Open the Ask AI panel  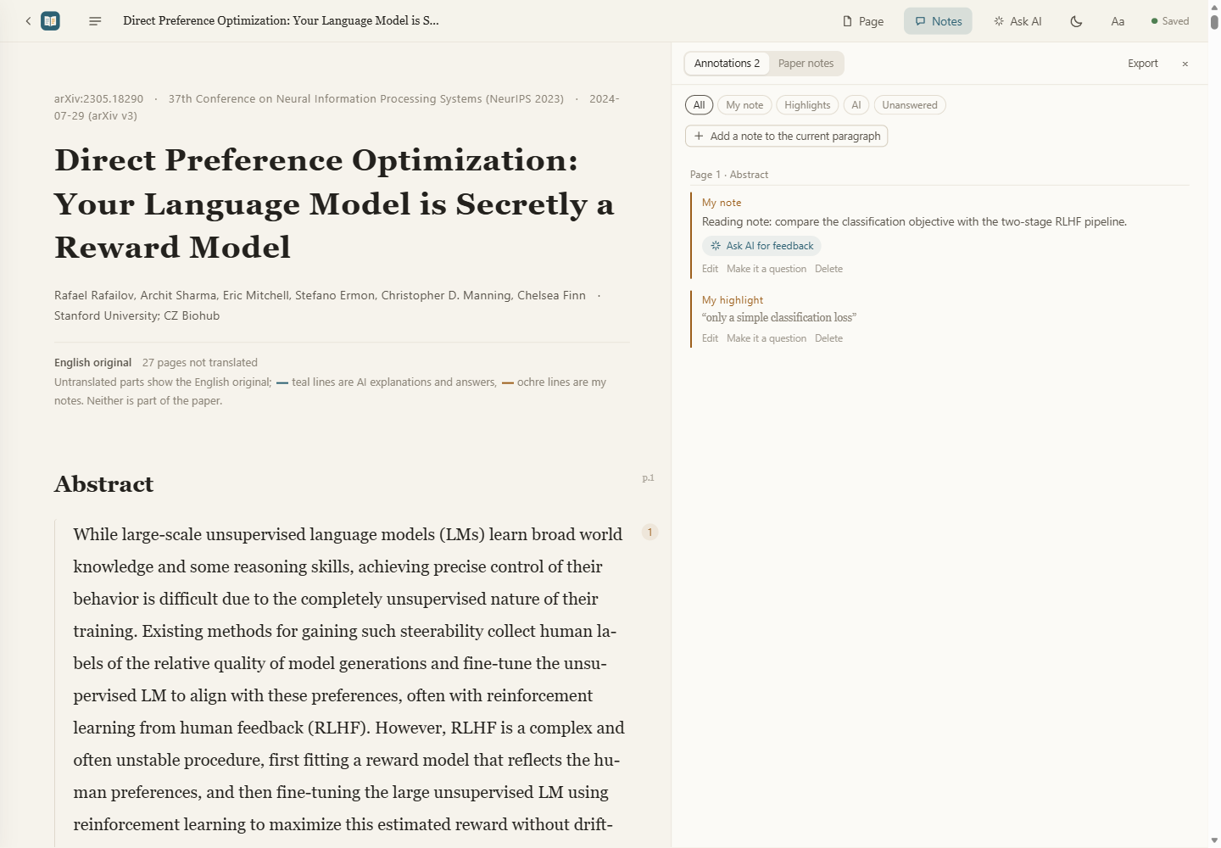(1017, 21)
